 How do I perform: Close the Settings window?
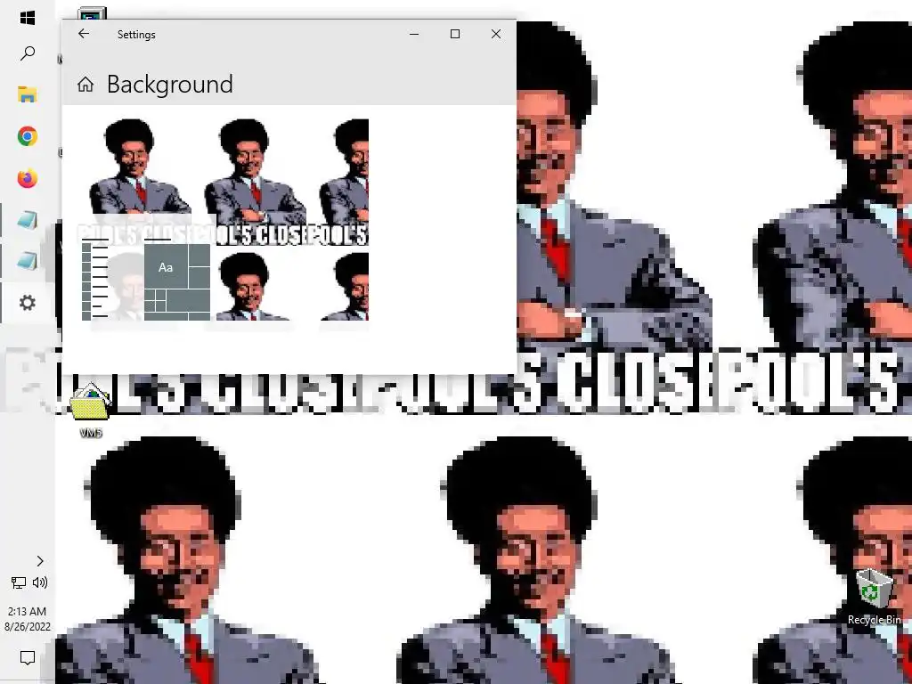click(495, 34)
